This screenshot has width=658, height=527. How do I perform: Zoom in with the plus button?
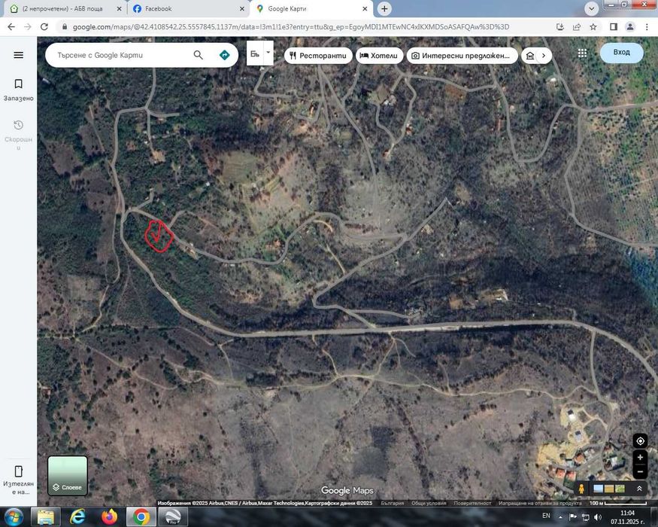641,457
